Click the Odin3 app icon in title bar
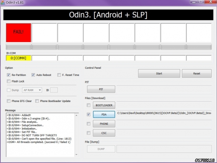Image resolution: width=217 pixels, height=163 pixels. coord(2,2)
